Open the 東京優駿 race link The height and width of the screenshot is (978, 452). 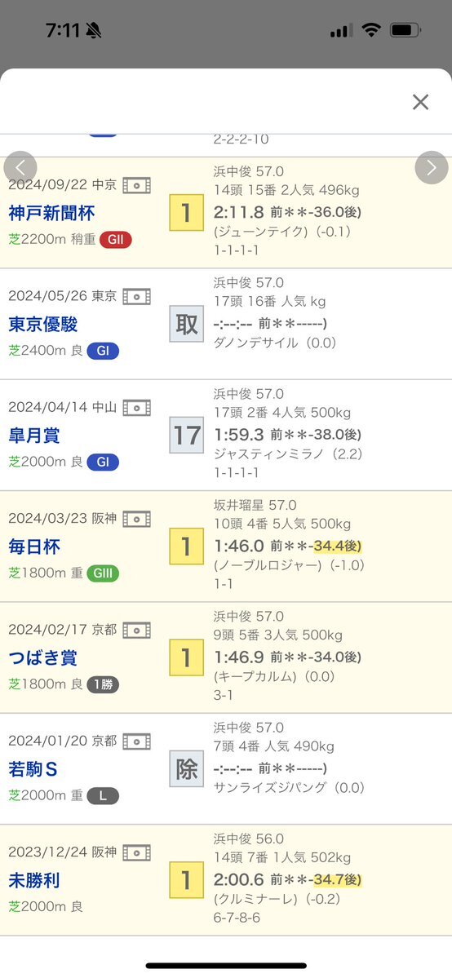(43, 325)
